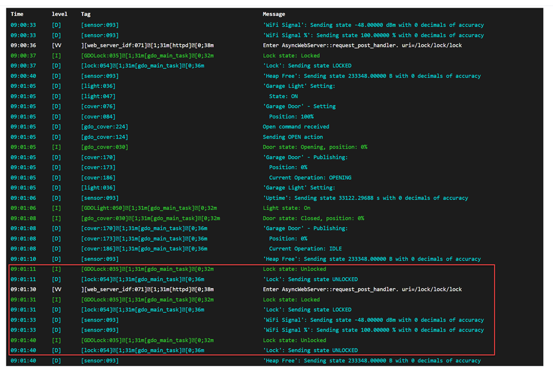
Task: Select 'Sending state UNLOCKED' message at 09:01:11
Action: pyautogui.click(x=310, y=279)
